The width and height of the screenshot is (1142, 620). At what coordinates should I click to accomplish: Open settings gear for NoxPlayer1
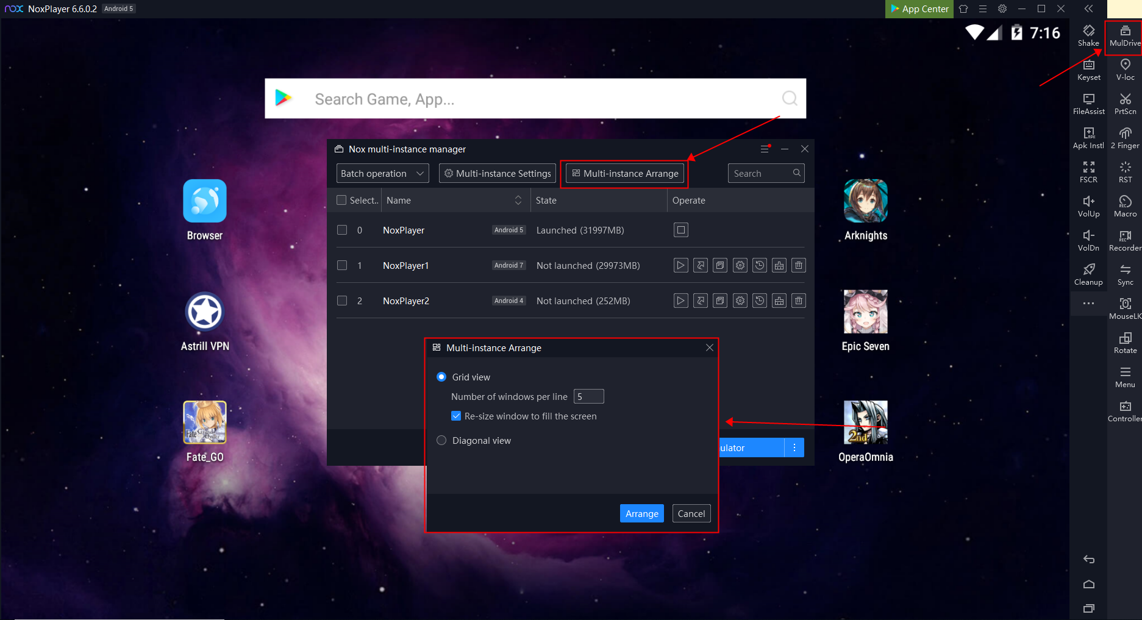click(x=740, y=265)
